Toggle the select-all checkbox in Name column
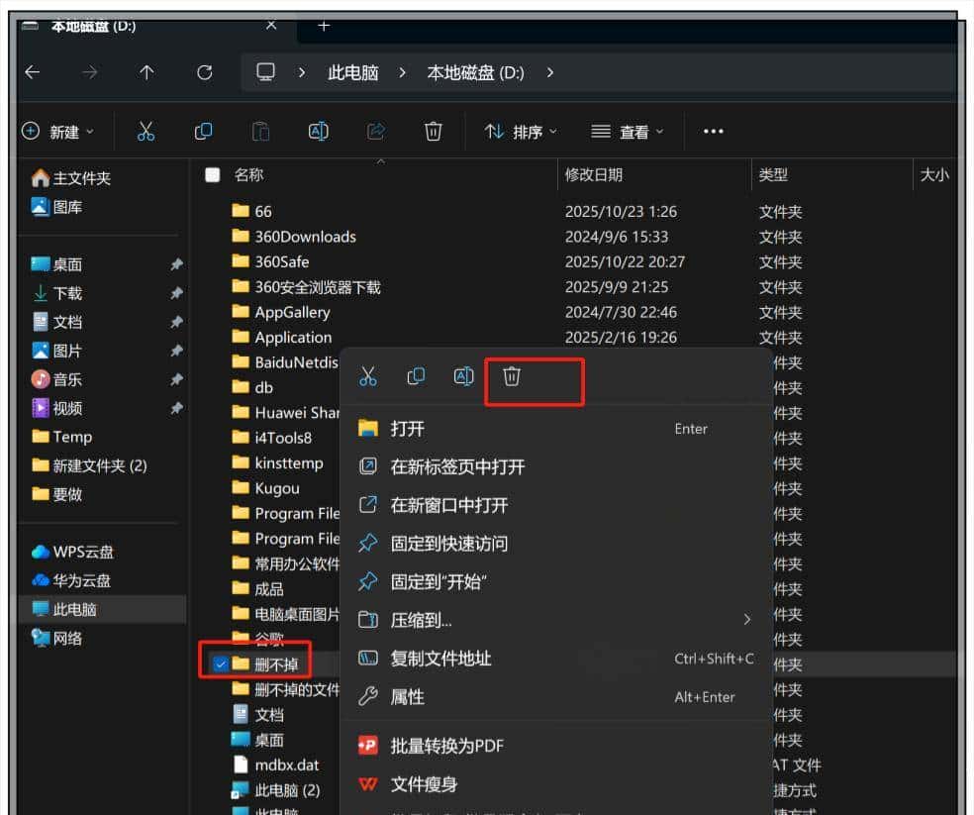This screenshot has height=815, width=974. point(212,172)
